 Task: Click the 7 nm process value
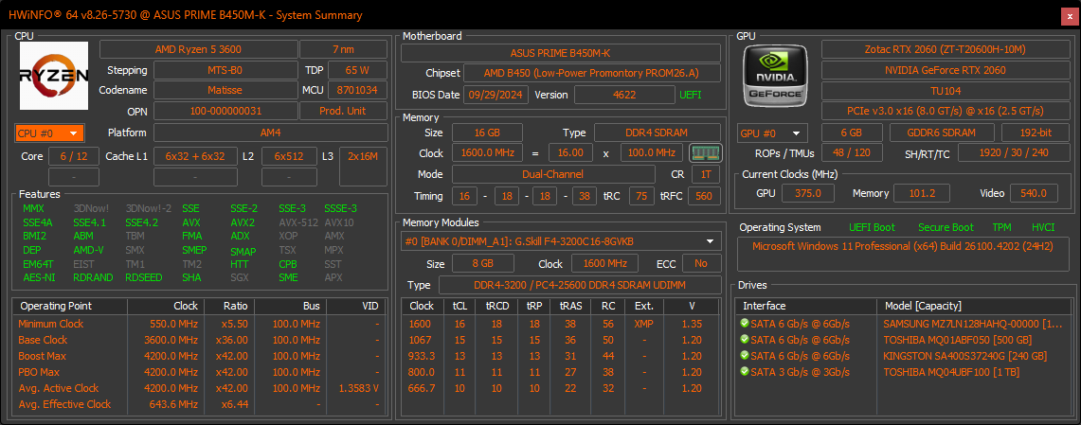click(x=343, y=49)
